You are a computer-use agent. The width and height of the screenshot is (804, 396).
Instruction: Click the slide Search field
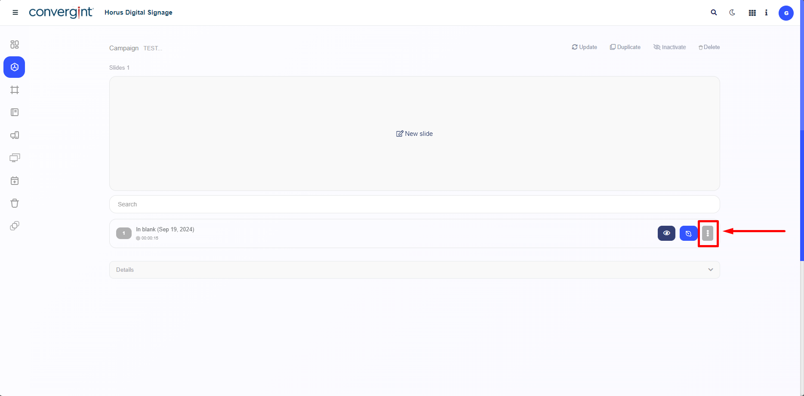pos(414,204)
